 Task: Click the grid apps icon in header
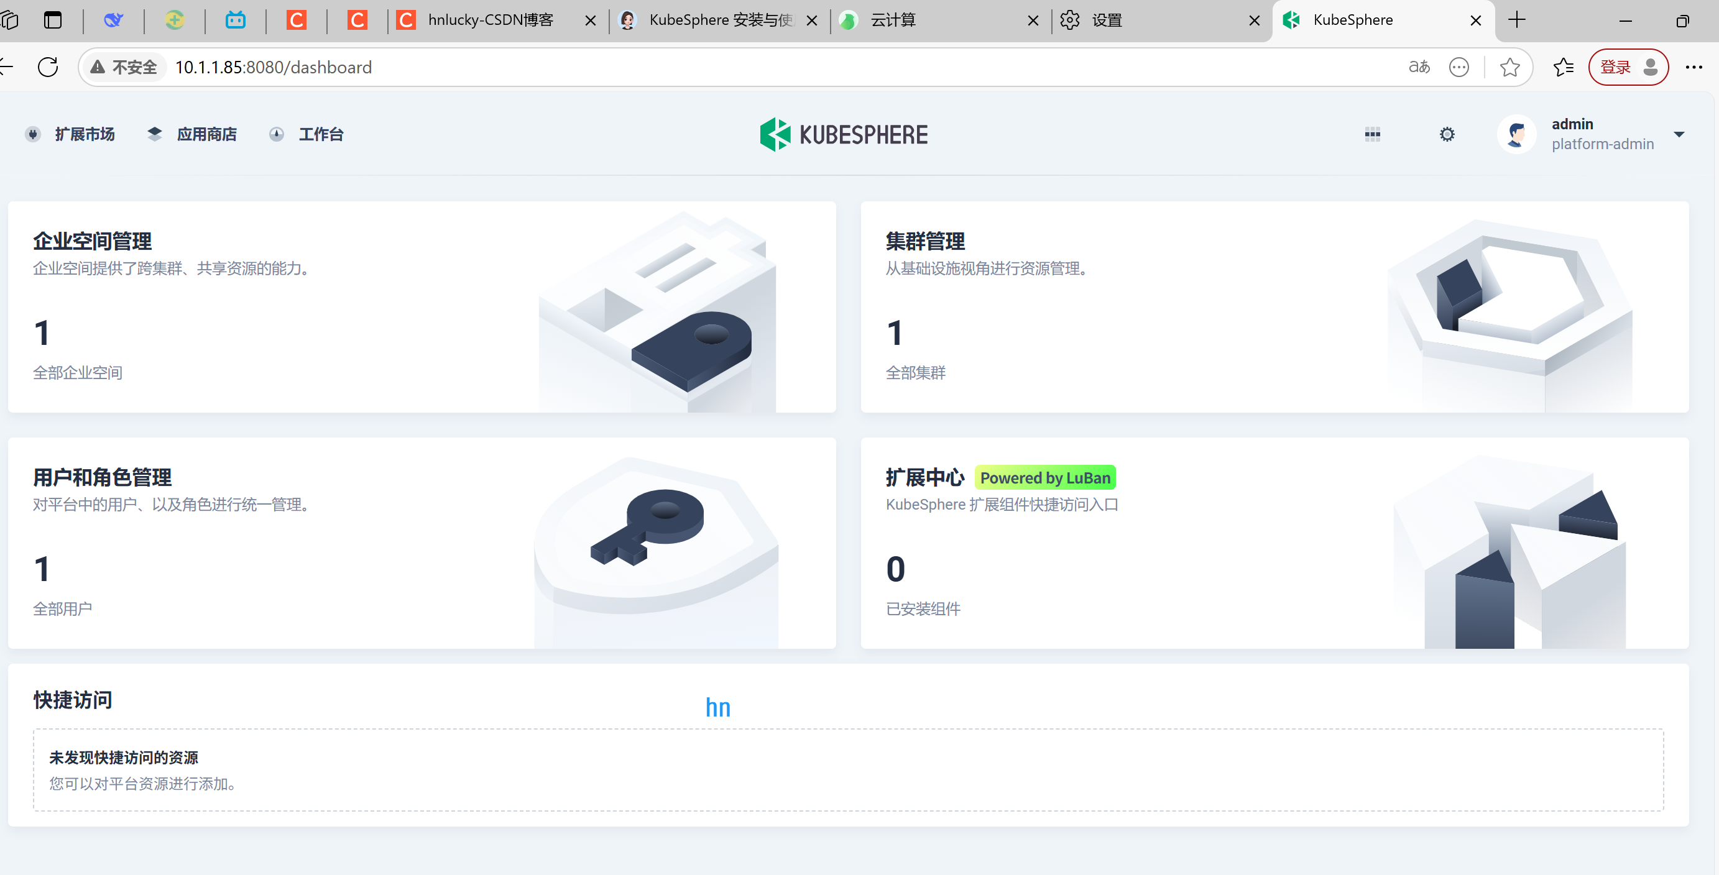coord(1372,135)
